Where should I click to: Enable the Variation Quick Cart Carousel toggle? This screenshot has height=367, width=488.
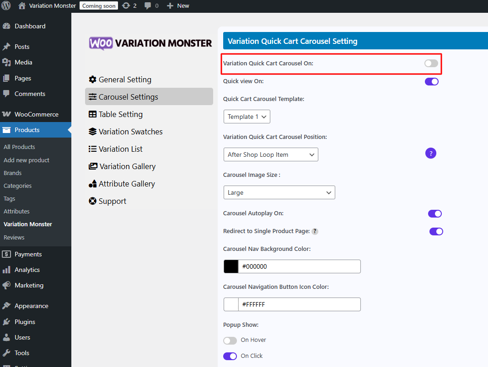(431, 64)
